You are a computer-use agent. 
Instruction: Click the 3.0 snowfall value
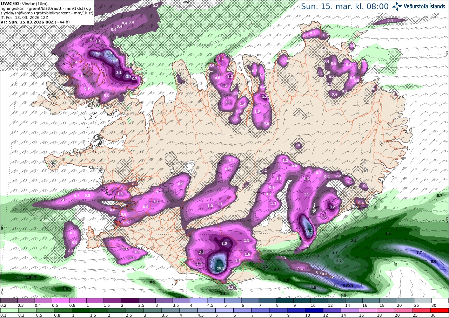(224, 243)
